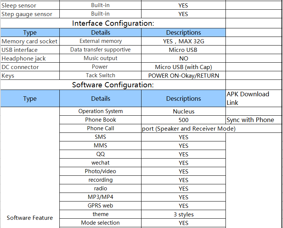The width and height of the screenshot is (283, 228).
Task: Select the Micro USB (with Cap) cell
Action: click(183, 67)
